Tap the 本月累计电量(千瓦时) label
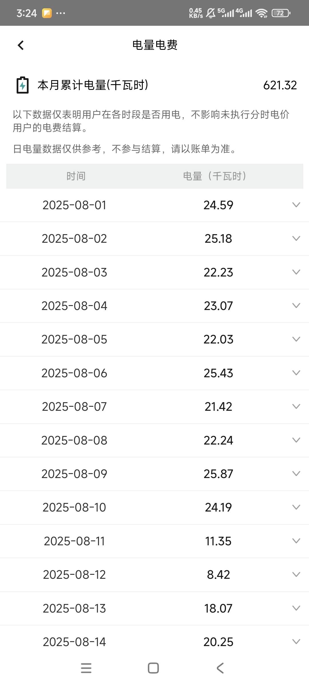 coord(93,85)
